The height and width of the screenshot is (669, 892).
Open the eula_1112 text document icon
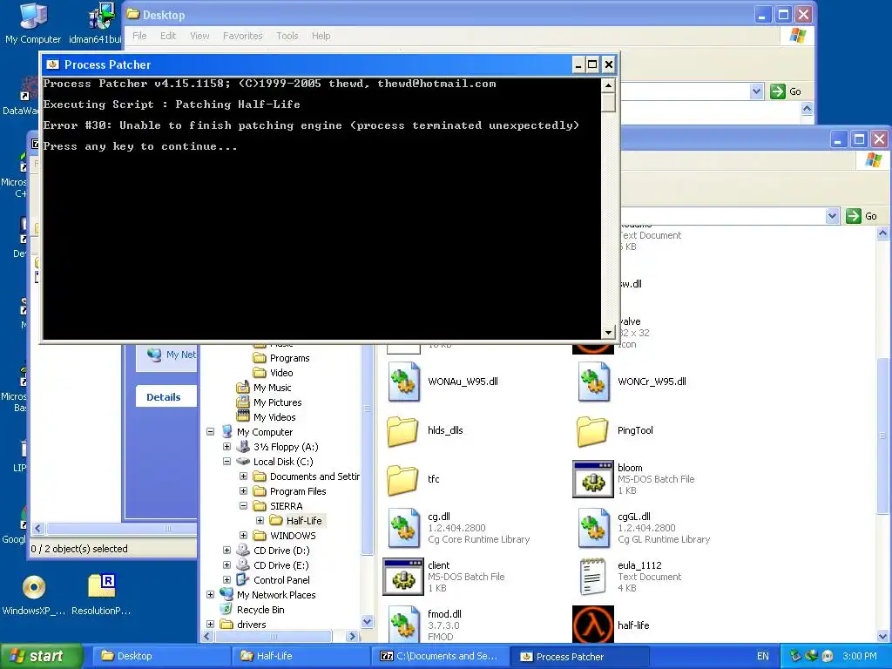(x=592, y=577)
